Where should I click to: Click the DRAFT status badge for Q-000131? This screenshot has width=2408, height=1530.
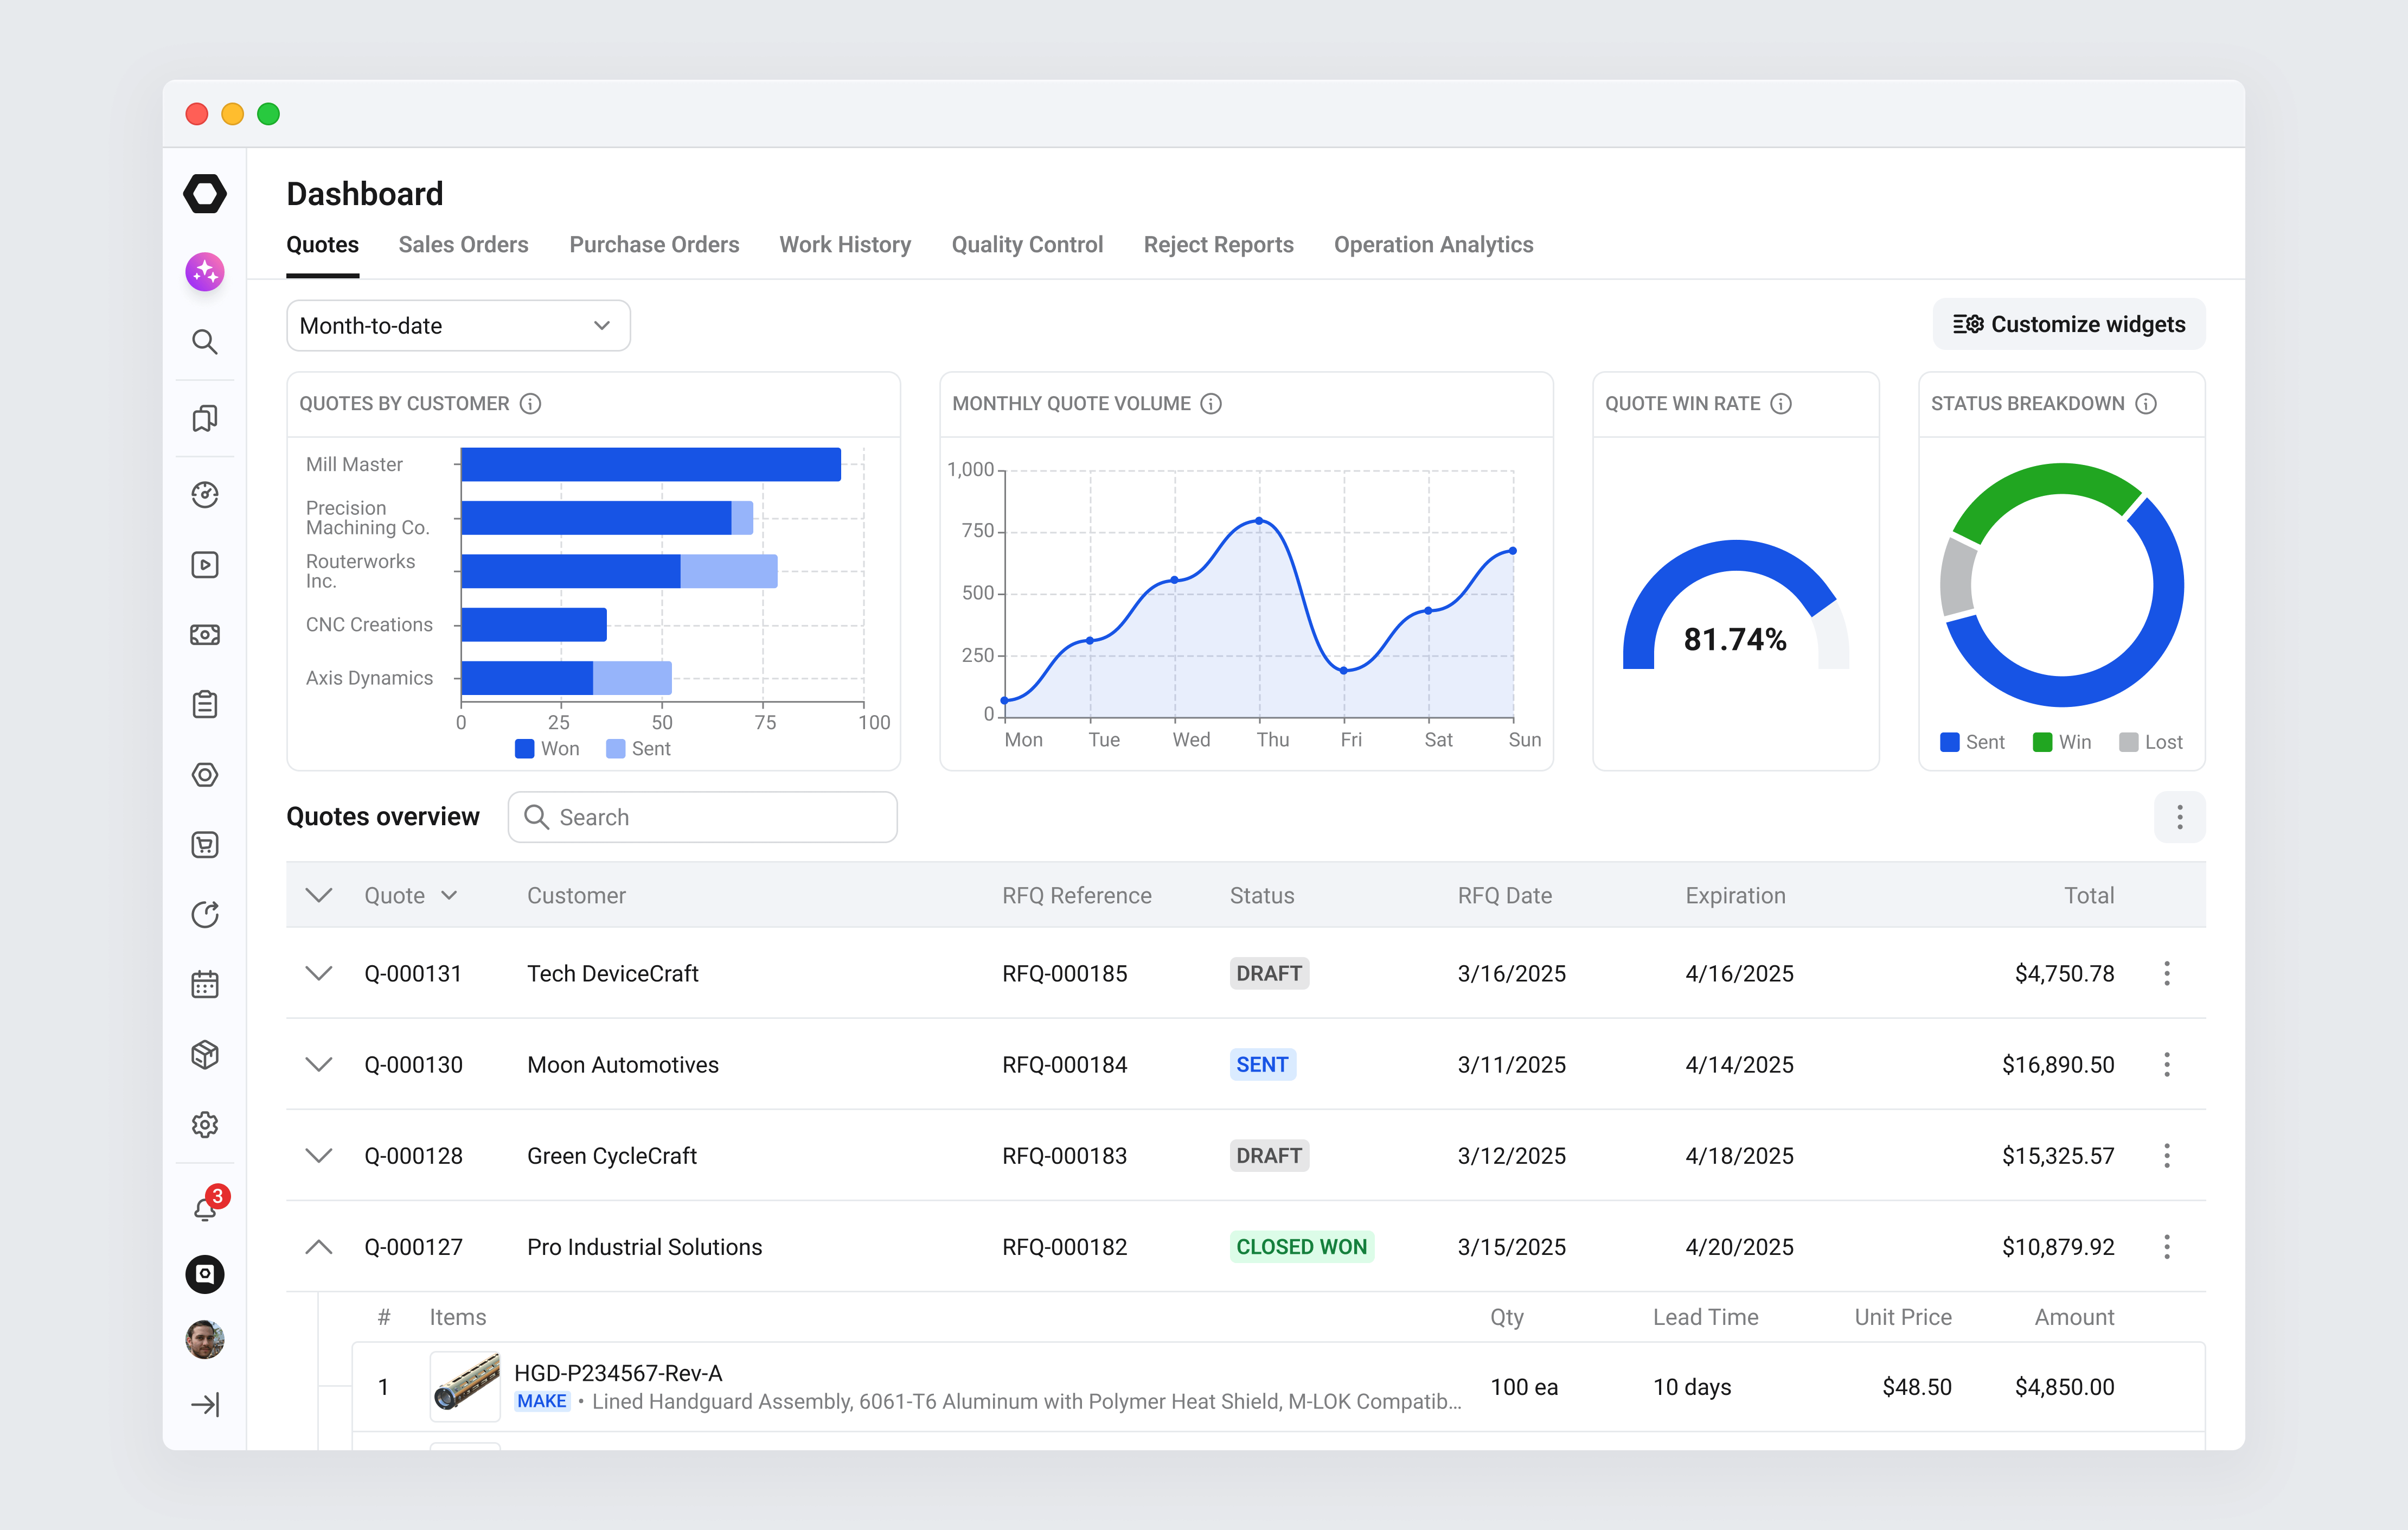pyautogui.click(x=1269, y=974)
